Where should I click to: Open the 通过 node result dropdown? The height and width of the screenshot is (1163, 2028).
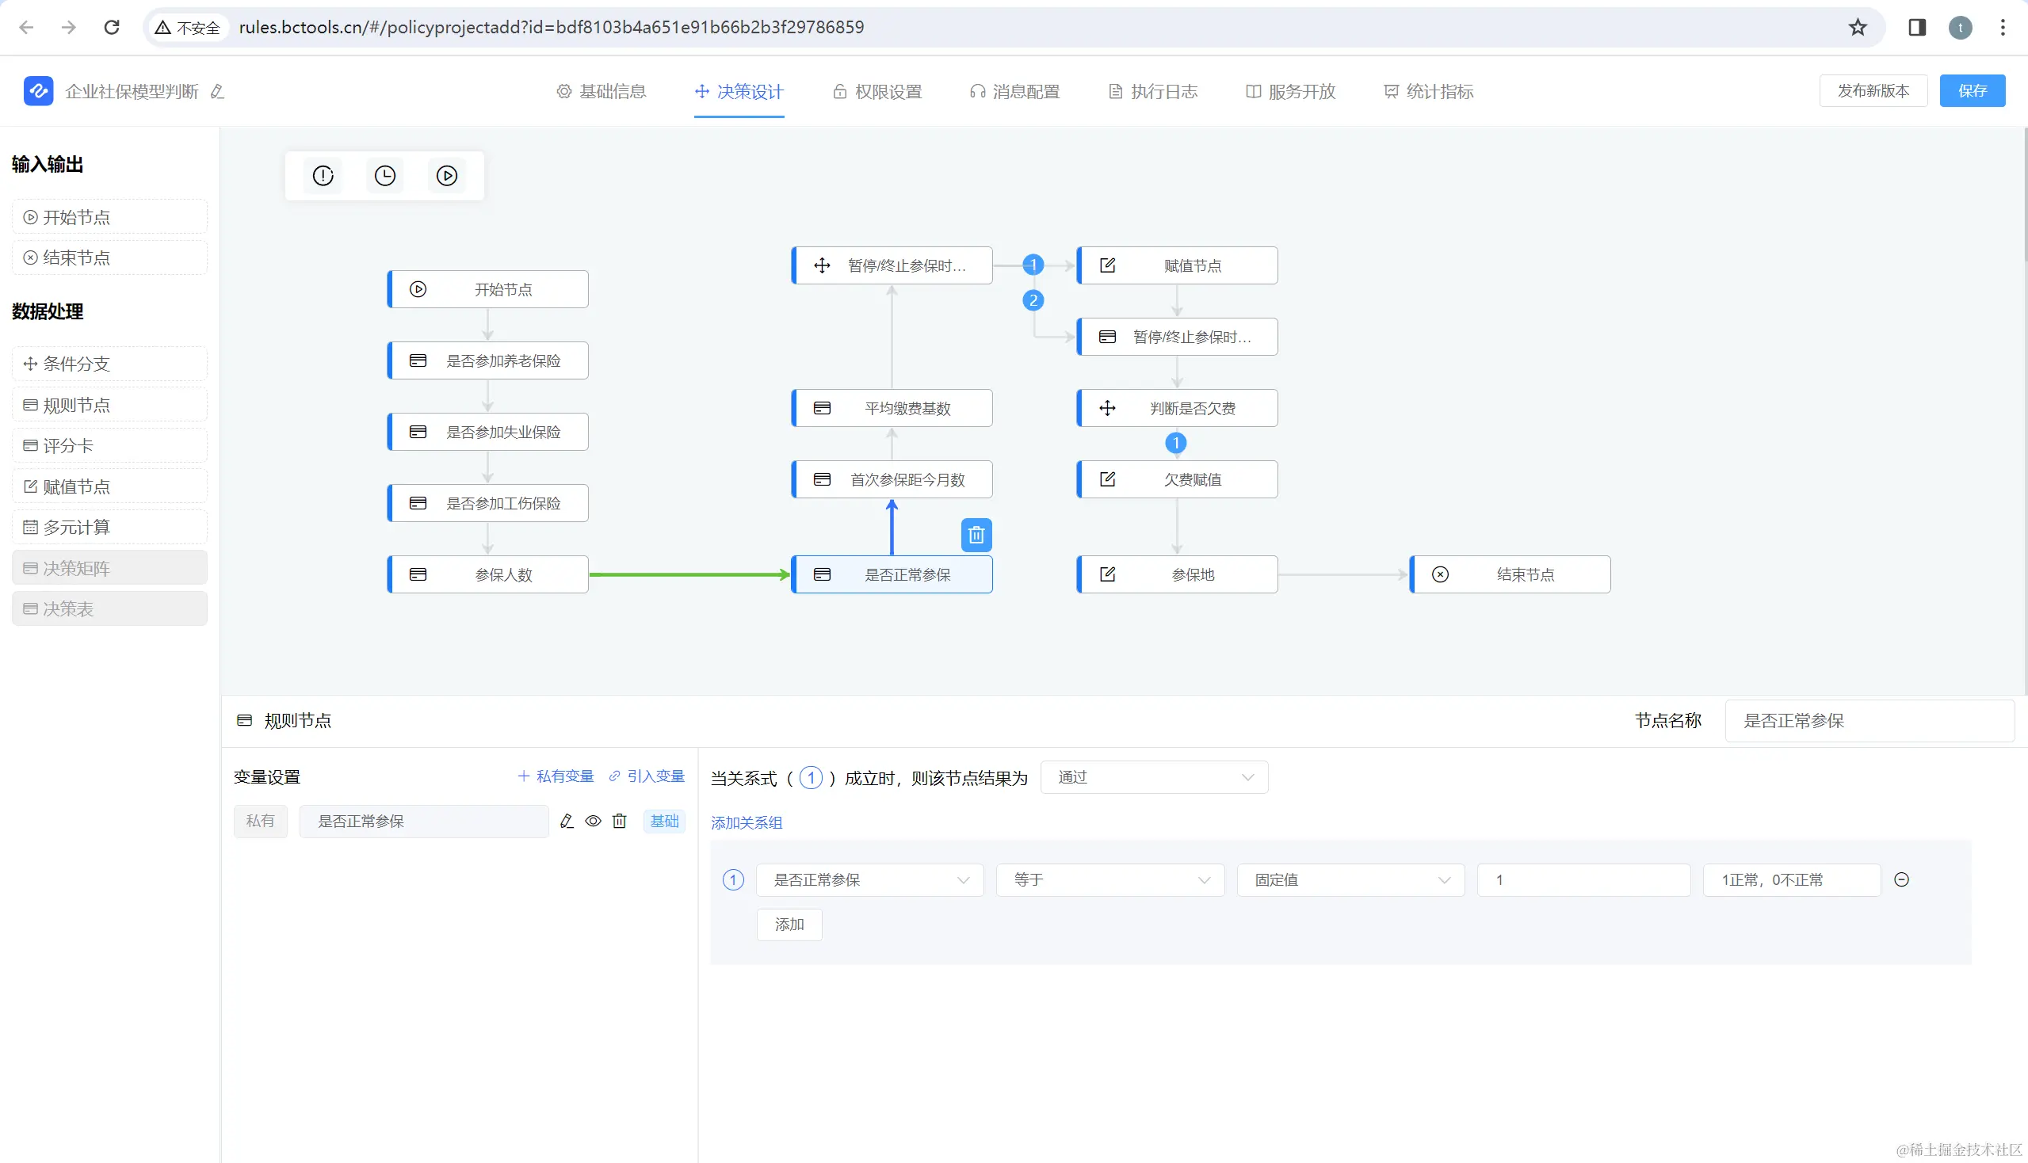(x=1153, y=777)
